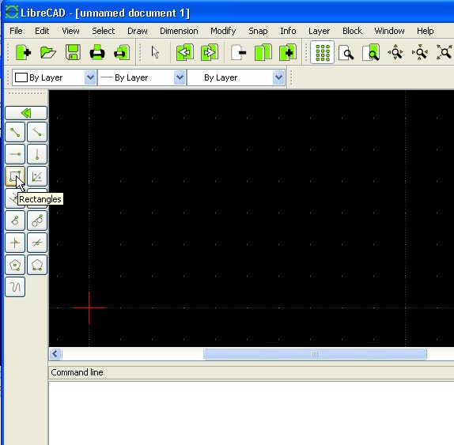The image size is (454, 445).
Task: Select the orthogonal line tool
Action: [15, 243]
